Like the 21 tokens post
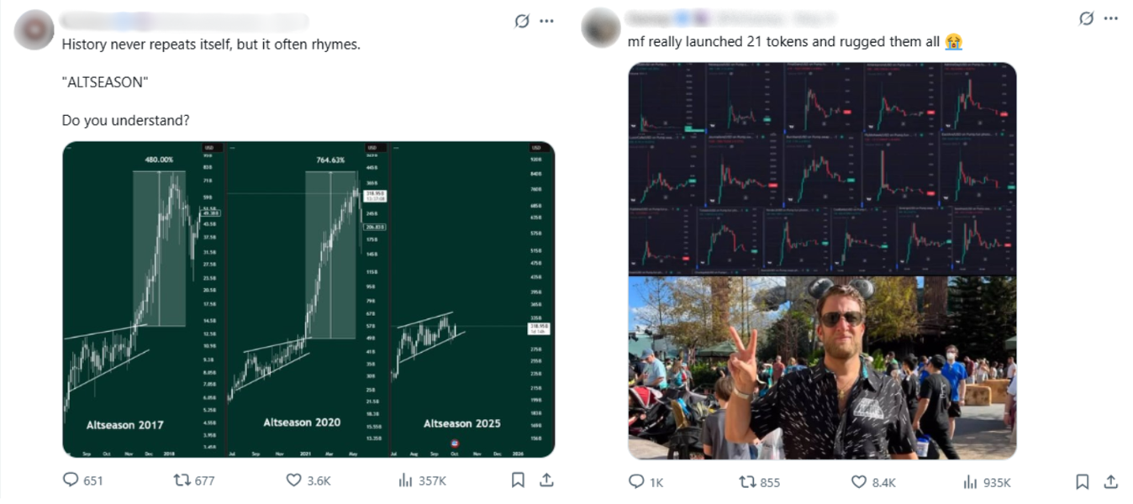 coord(858,482)
